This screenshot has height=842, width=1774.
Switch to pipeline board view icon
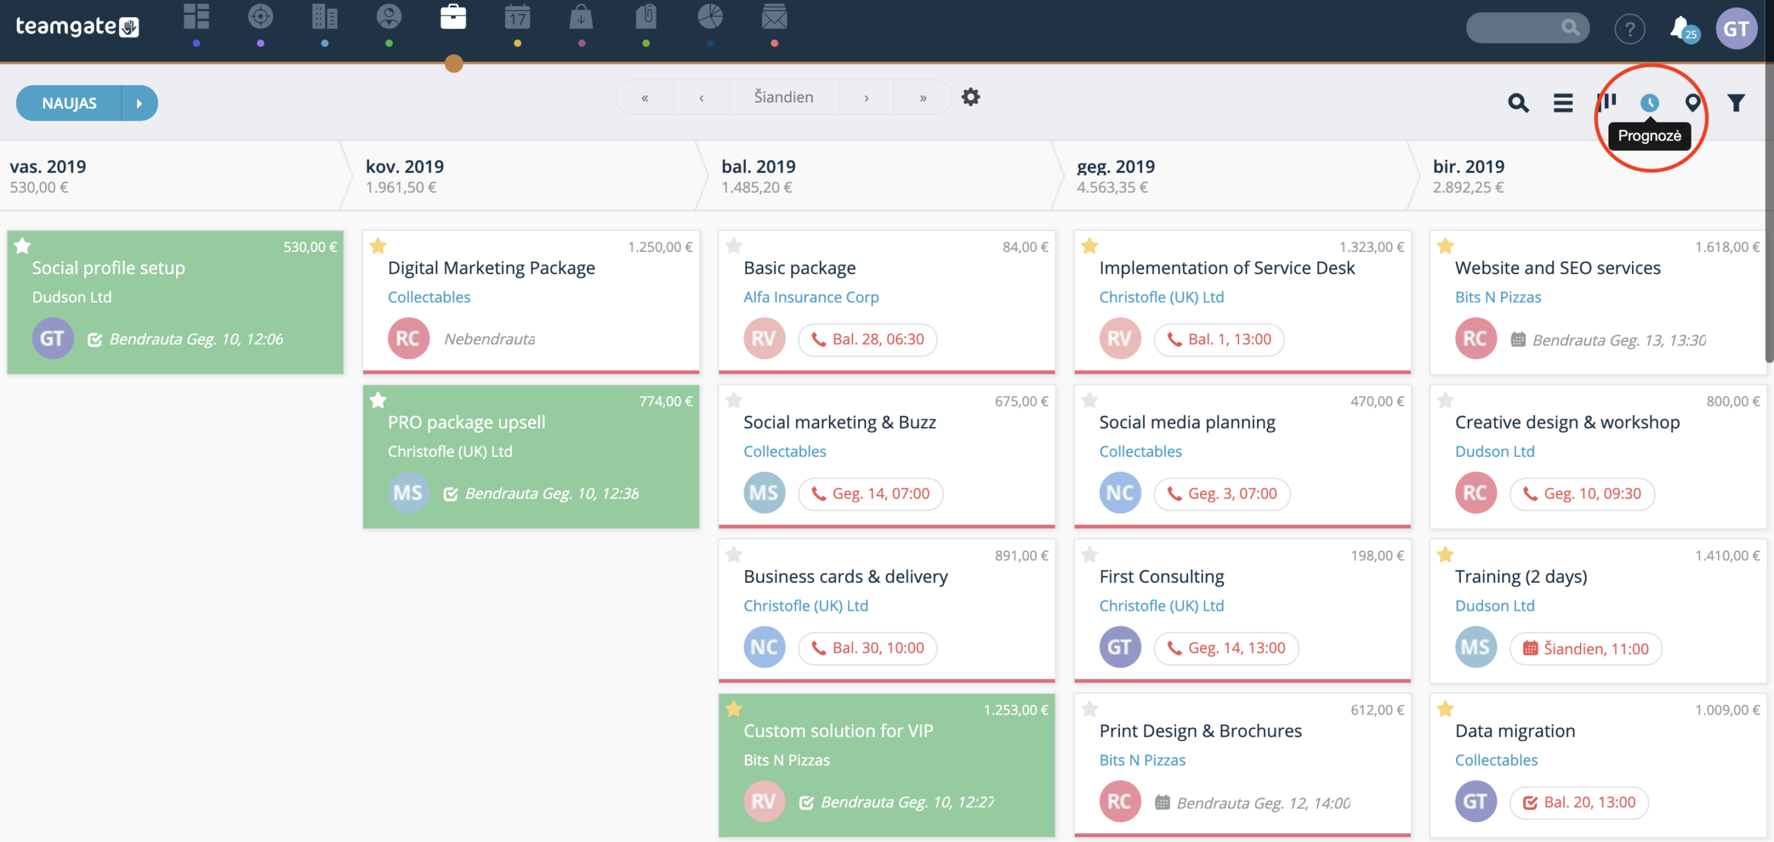click(1606, 102)
